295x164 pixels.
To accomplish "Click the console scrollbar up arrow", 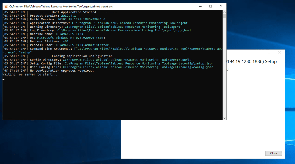I will click(224, 12).
